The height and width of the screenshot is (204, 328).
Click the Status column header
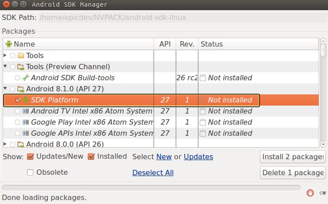tap(258, 44)
